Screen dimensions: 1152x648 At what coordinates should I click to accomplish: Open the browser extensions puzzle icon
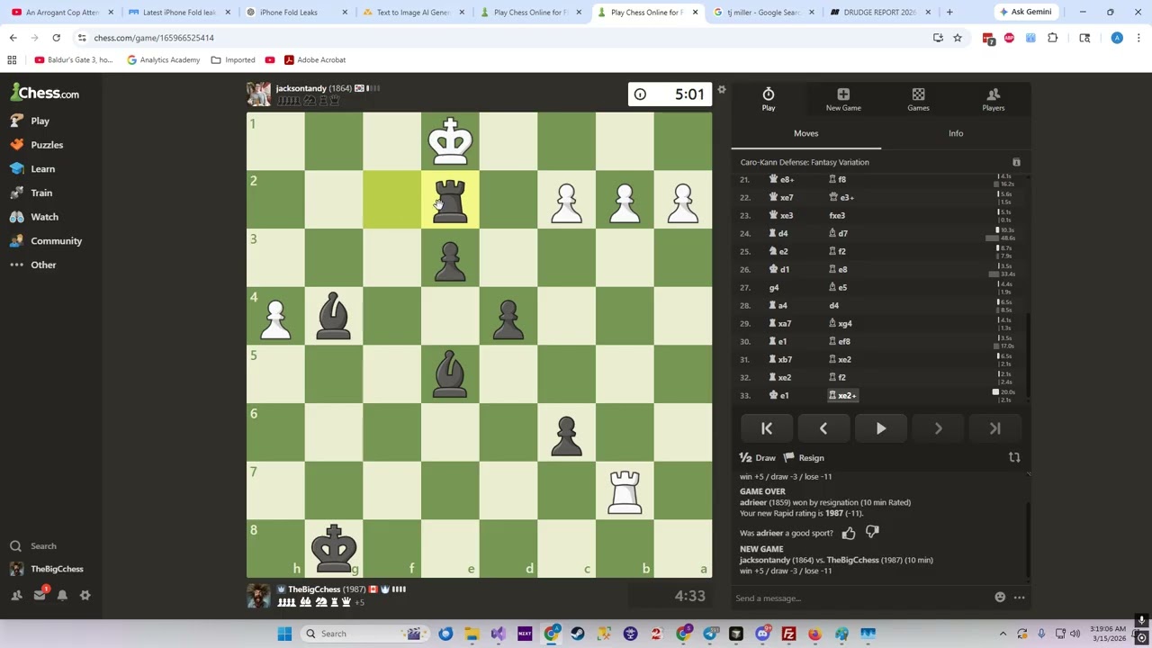pyautogui.click(x=1052, y=38)
